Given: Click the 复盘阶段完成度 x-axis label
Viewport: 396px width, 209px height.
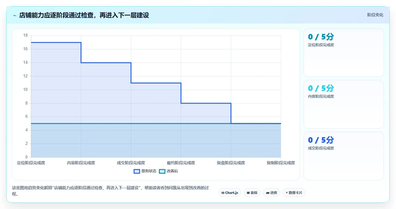Looking at the screenshot, I should click(x=231, y=163).
